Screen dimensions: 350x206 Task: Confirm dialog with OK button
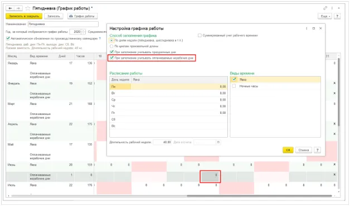[x=288, y=150]
